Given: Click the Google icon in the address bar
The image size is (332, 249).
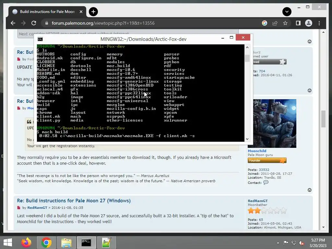Looking at the screenshot, I should (x=265, y=23).
